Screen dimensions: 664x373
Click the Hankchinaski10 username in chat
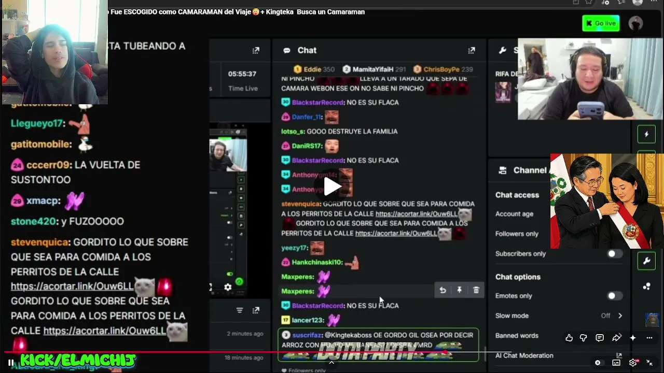(x=317, y=262)
